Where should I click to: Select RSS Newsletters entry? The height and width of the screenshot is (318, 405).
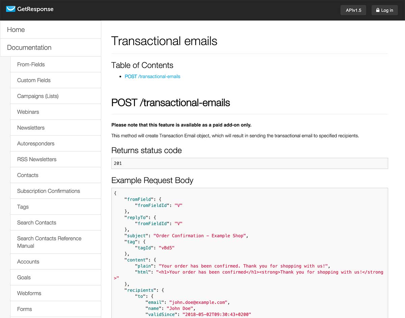(x=56, y=159)
